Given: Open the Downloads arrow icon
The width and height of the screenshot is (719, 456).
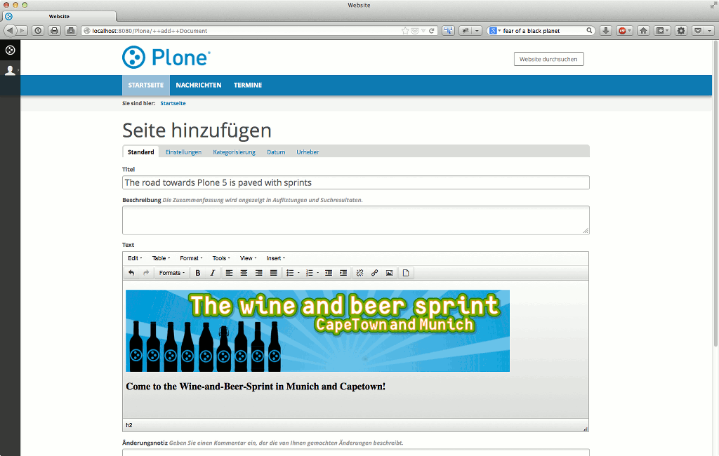Looking at the screenshot, I should pos(606,31).
